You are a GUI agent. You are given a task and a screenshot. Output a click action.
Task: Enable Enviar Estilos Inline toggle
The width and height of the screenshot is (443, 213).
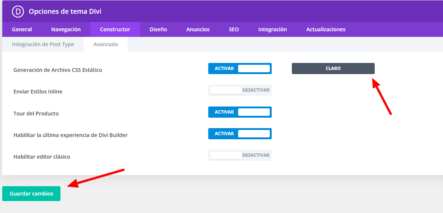click(x=240, y=90)
